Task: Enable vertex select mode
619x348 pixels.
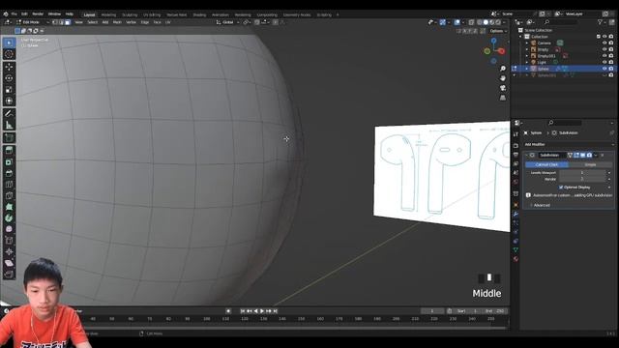Action: tap(55, 22)
